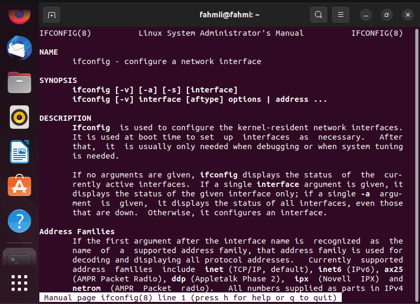Maximize the terminal window
Screen dimensions: 420x304
[386, 15]
